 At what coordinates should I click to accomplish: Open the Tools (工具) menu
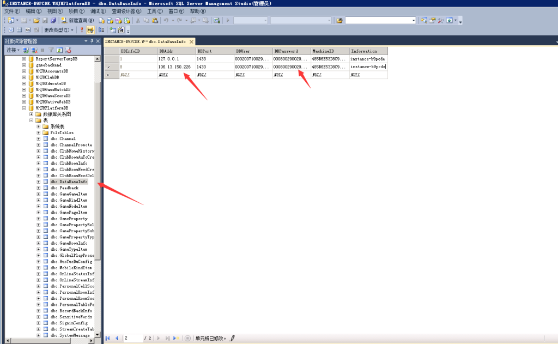click(x=155, y=11)
